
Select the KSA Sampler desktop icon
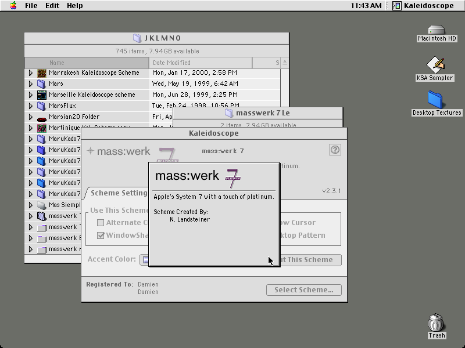point(435,65)
